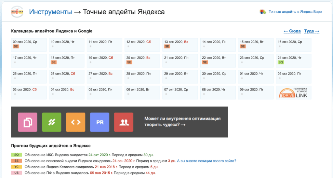Select the 12 сен 2020, Сб calendar cell
This screenshot has height=178, width=333.
coord(142,45)
